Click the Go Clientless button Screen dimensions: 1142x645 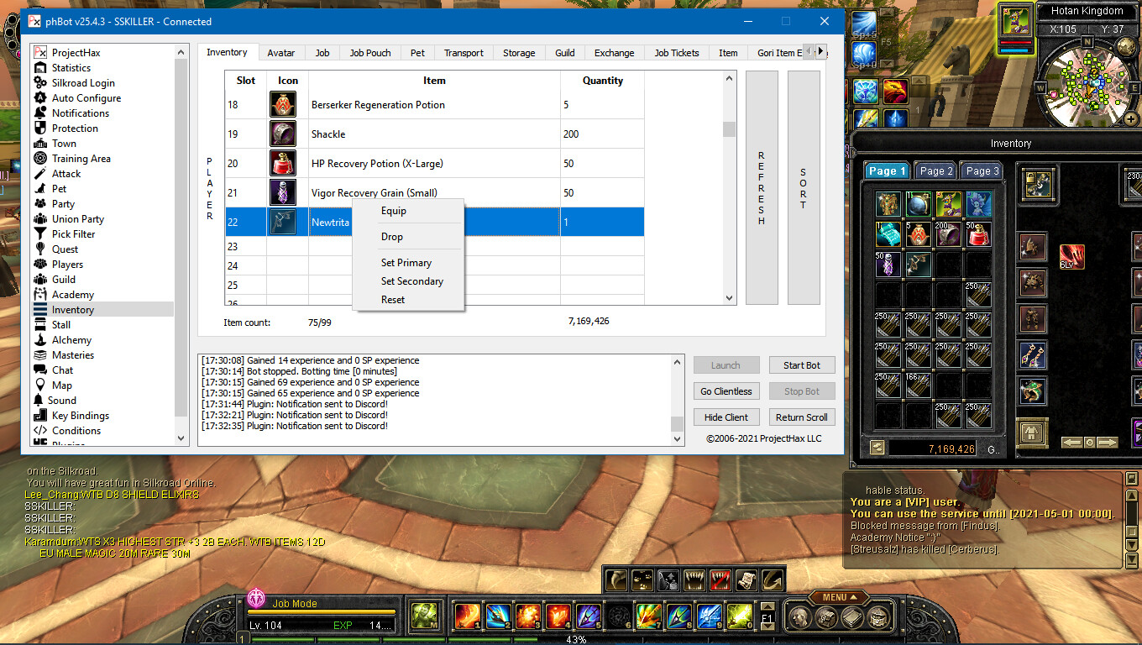726,391
